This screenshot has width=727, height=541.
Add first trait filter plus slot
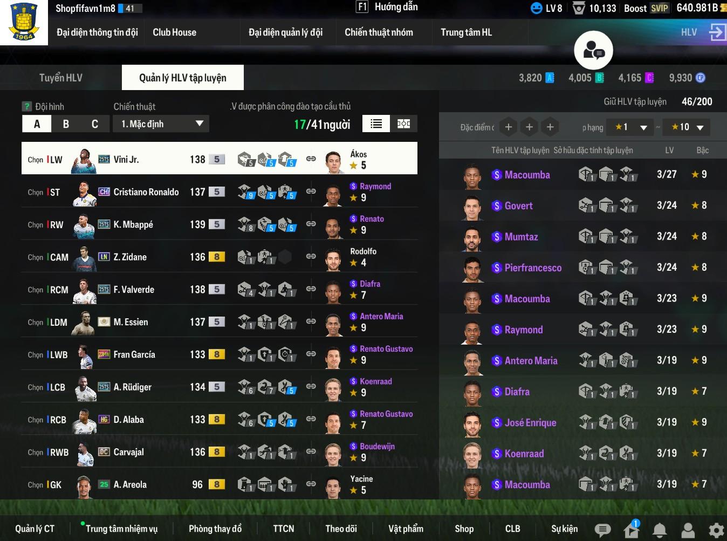[x=508, y=127]
